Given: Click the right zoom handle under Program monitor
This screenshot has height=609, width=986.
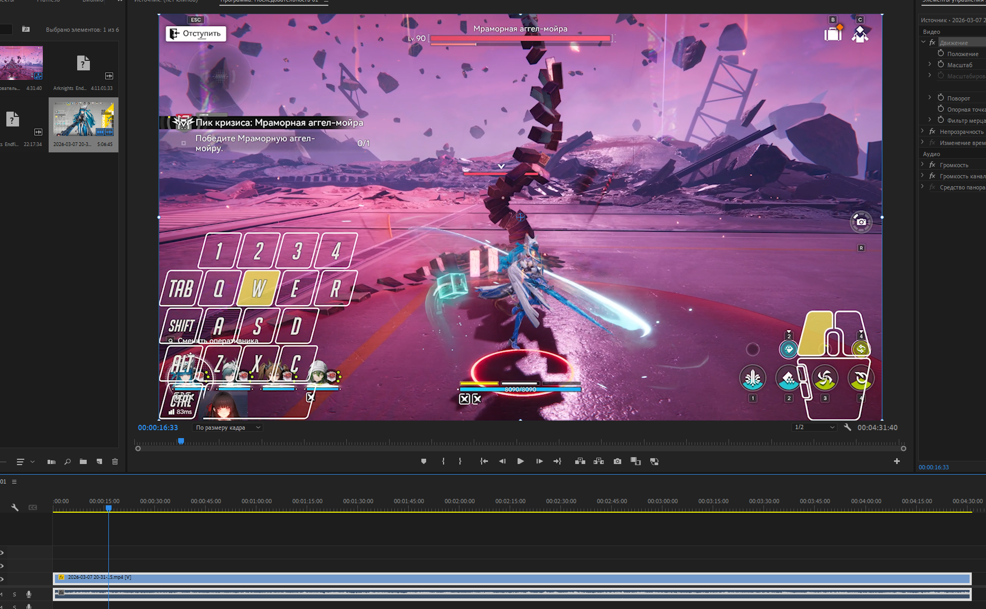Looking at the screenshot, I should pos(904,449).
